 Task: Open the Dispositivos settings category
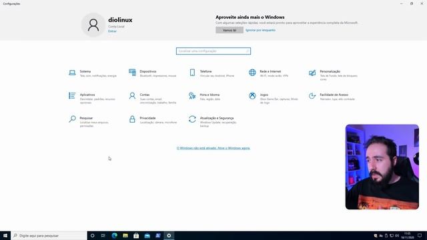tap(153, 73)
